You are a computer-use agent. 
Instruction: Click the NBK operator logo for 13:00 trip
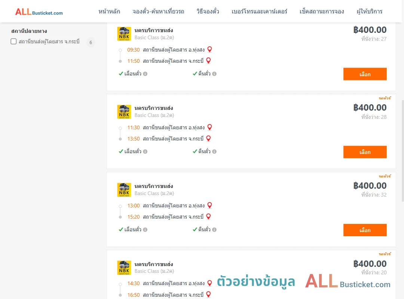(x=124, y=190)
